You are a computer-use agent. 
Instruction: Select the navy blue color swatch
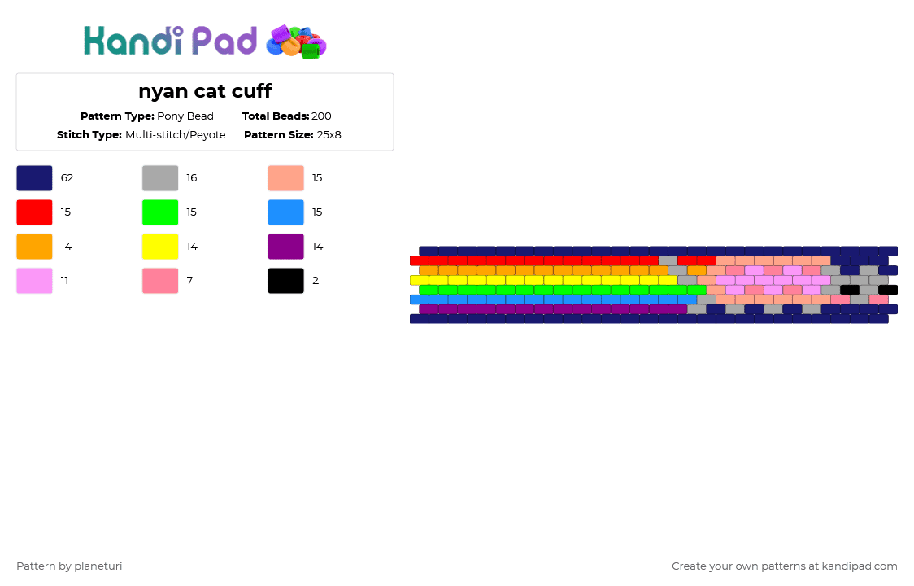click(34, 178)
